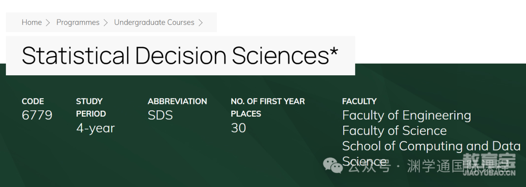Click the NO. OF FIRST YEAR PLACES label
526x187 pixels.
(x=268, y=107)
